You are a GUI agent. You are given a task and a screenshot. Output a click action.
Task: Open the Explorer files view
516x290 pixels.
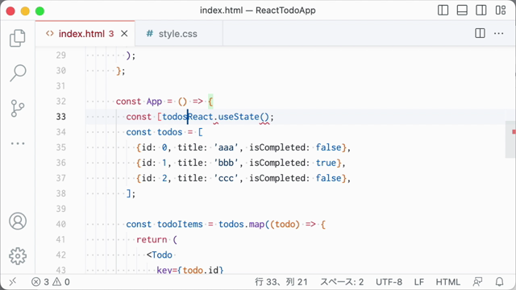(18, 38)
